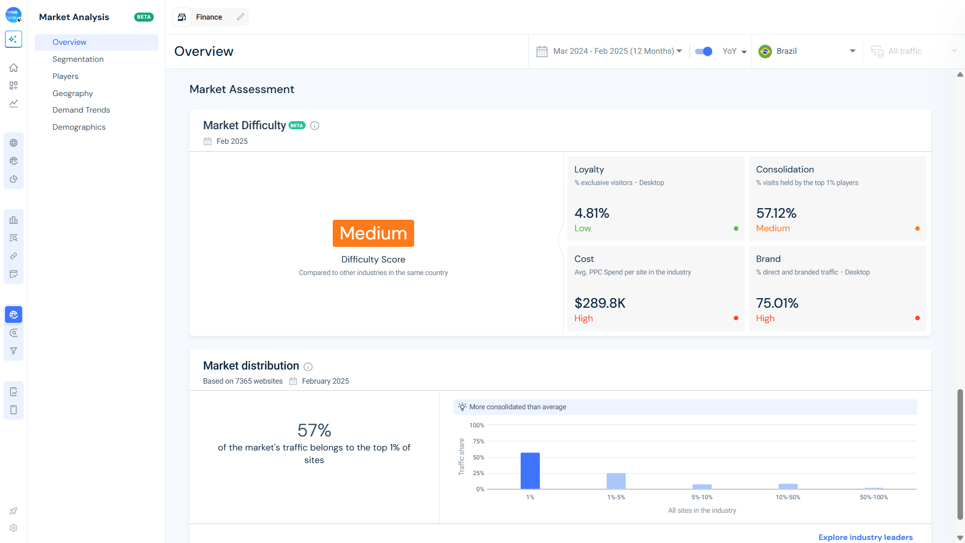The height and width of the screenshot is (543, 965).
Task: Click the calendar icon in date picker
Action: pos(542,51)
